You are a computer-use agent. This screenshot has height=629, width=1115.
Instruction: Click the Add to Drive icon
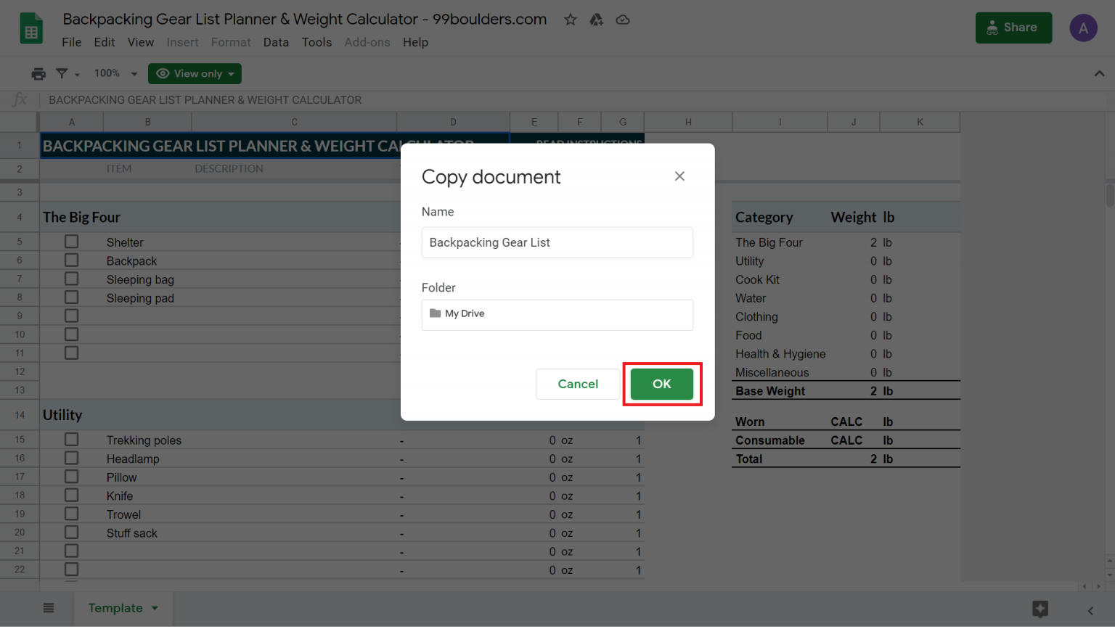coord(597,20)
